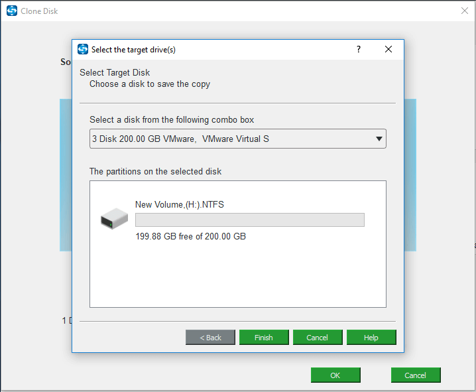This screenshot has height=392, width=476.
Task: Click the Clone Disk app icon in title bar
Action: click(11, 11)
